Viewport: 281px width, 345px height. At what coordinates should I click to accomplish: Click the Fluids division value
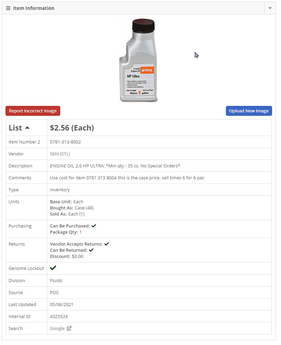coord(56,280)
